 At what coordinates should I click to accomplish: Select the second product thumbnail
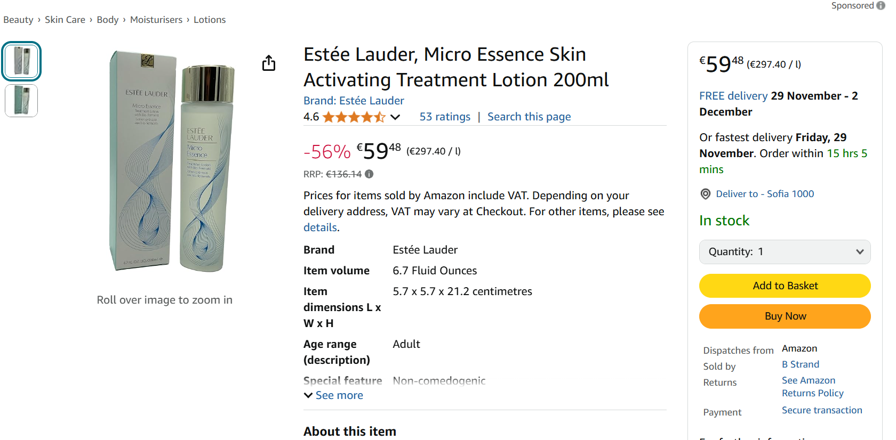pos(21,101)
